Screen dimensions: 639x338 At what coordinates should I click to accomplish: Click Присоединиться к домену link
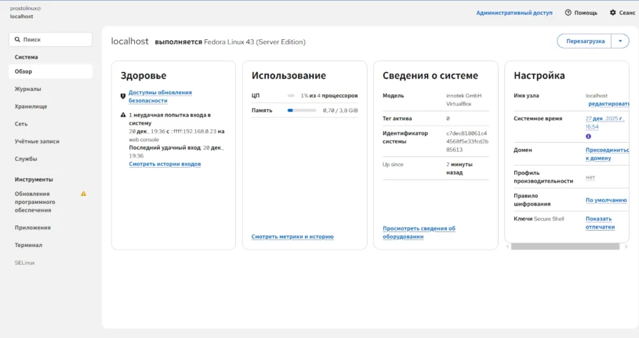[607, 154]
